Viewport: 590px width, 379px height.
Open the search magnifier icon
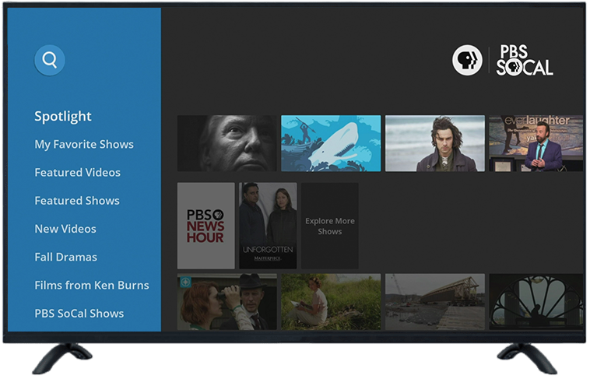50,60
